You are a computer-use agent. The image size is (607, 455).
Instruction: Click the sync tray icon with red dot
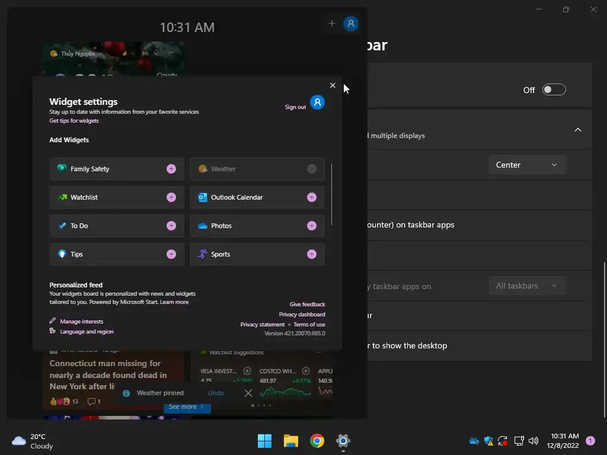pos(503,441)
